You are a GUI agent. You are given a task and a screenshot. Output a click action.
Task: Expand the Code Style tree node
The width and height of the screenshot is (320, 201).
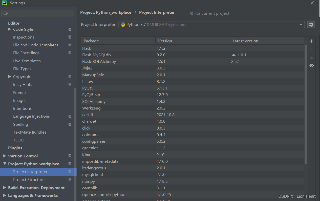[x=10, y=29]
